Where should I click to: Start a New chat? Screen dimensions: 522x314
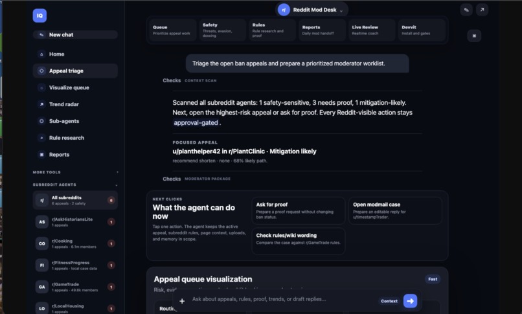(x=75, y=34)
